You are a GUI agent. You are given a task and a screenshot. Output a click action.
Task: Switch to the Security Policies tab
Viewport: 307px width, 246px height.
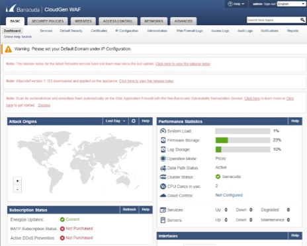tap(48, 21)
